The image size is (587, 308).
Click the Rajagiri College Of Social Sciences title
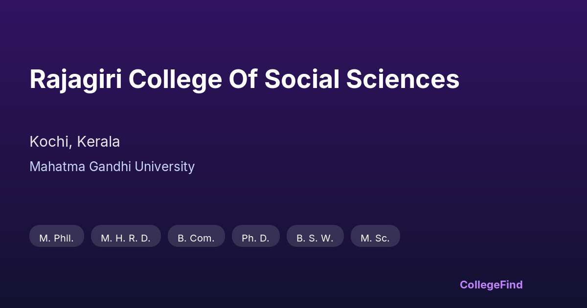pyautogui.click(x=244, y=79)
